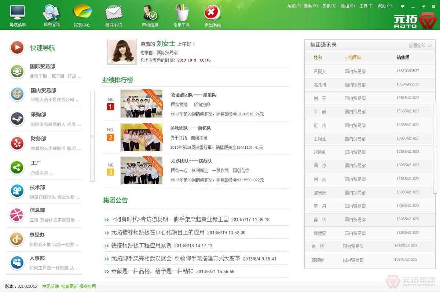Select contact row 王艳虹

click(x=370, y=138)
